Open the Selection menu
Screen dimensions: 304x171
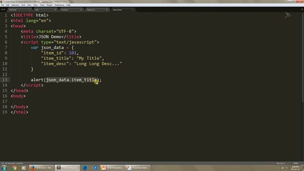tap(15, 5)
